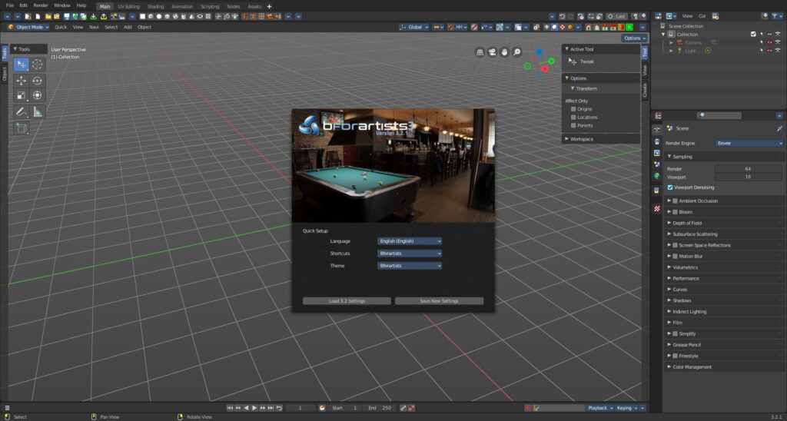Select the Transform tool
Image resolution: width=787 pixels, height=421 pixels.
tap(37, 95)
